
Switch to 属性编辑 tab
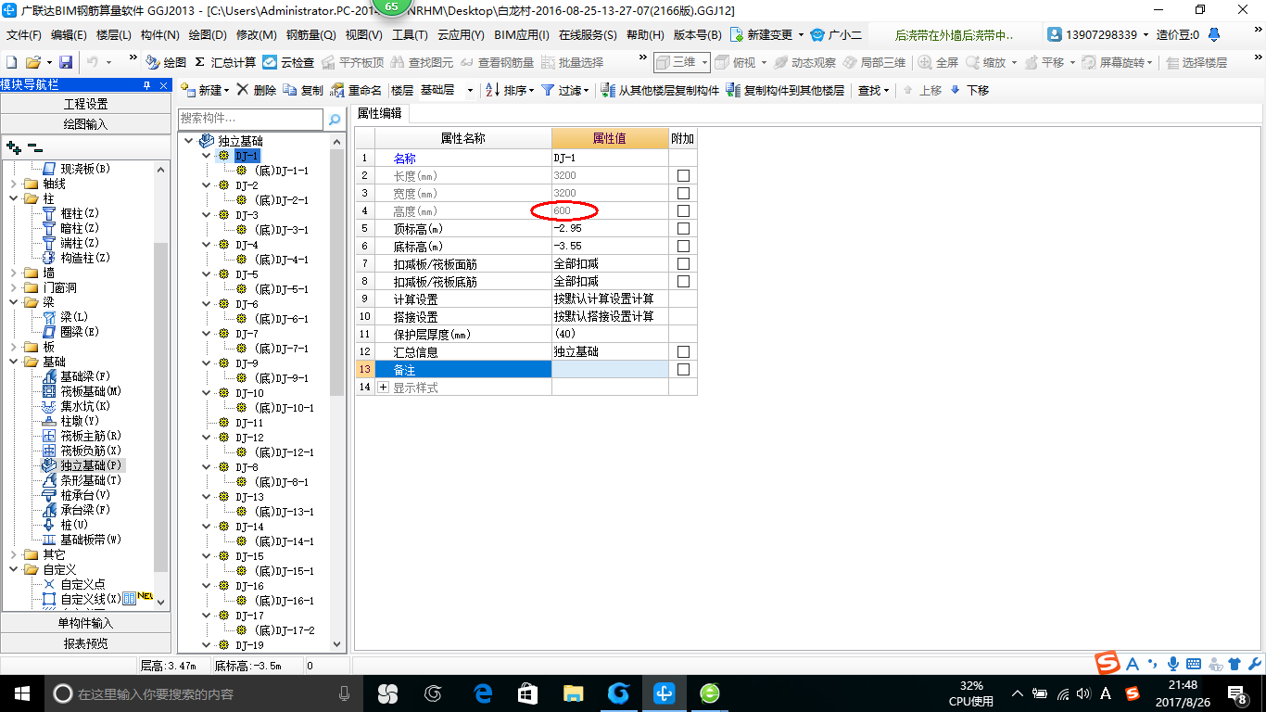pyautogui.click(x=380, y=113)
